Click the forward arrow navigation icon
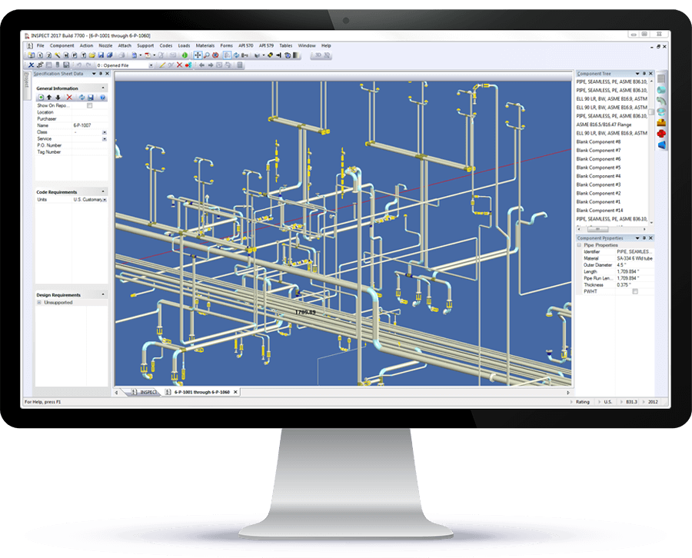The height and width of the screenshot is (558, 692). [211, 65]
